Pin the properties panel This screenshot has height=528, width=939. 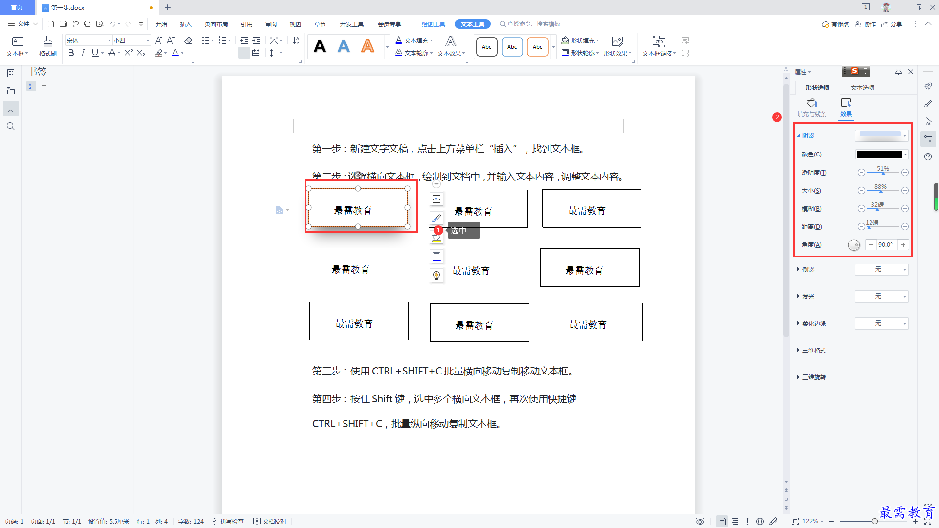(898, 72)
